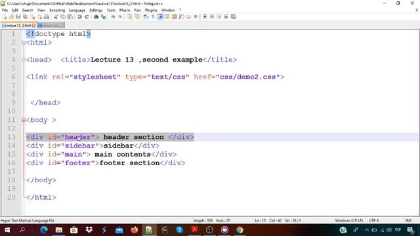Toggle the Document Map panel icon
Viewport: 420px width, 236px height.
click(174, 17)
